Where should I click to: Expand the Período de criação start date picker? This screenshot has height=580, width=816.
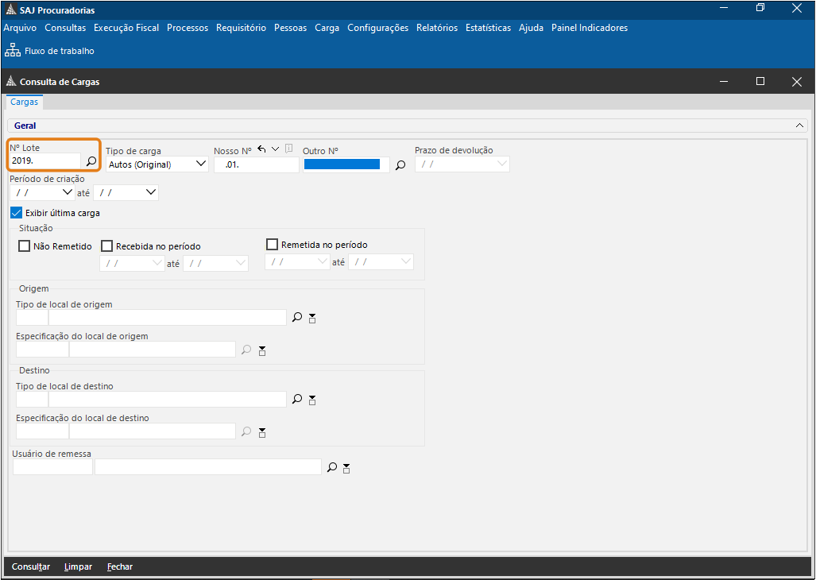[x=66, y=192]
